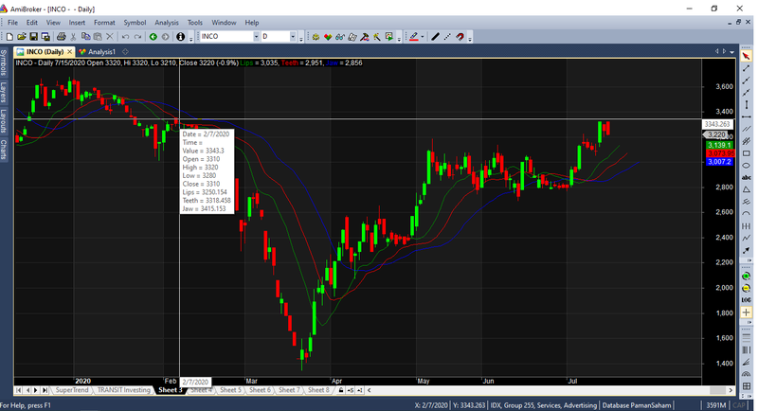
Task: Select the Horizontal line tool
Action: point(747,116)
